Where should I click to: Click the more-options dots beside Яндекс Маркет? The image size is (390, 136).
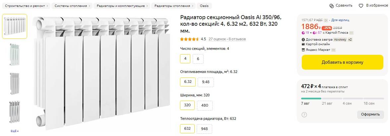click(x=333, y=50)
